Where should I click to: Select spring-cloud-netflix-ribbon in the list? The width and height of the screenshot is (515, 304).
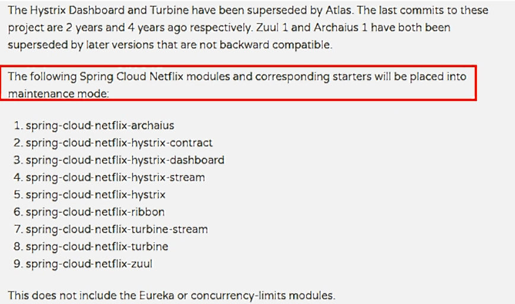tap(95, 212)
